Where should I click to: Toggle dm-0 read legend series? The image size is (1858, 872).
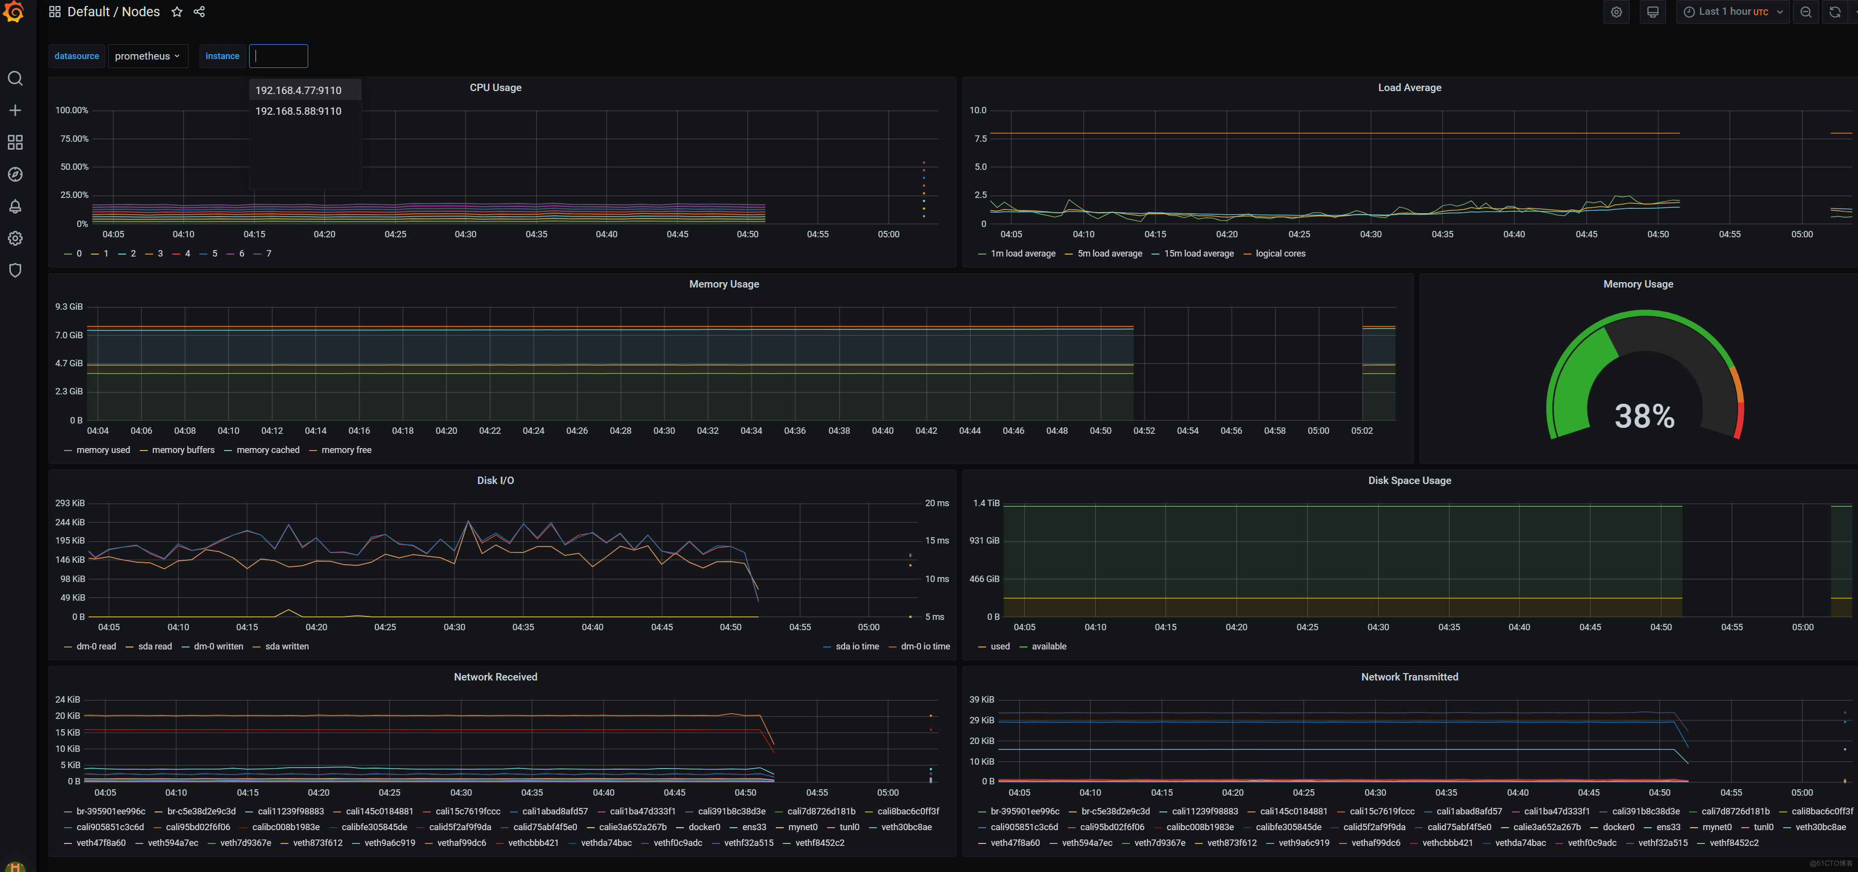pos(96,647)
